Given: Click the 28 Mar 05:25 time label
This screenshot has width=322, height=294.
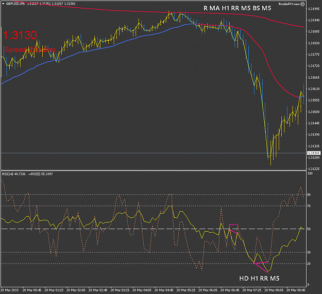Looking at the screenshot, I should coord(186,290).
